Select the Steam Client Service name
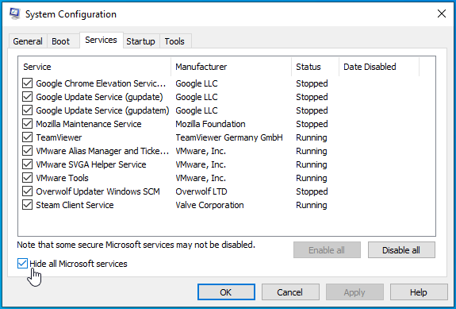Viewport: 456px width, 309px height. [x=75, y=205]
